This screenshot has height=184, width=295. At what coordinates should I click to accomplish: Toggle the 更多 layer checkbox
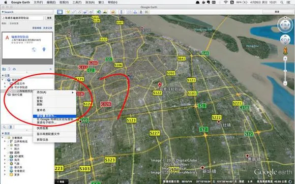[8, 175]
